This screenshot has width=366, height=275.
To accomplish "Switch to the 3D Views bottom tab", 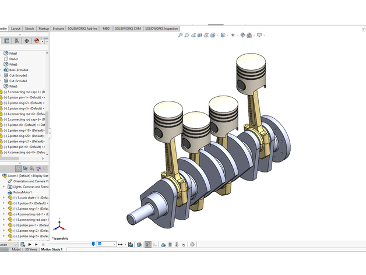I will point(31,249).
